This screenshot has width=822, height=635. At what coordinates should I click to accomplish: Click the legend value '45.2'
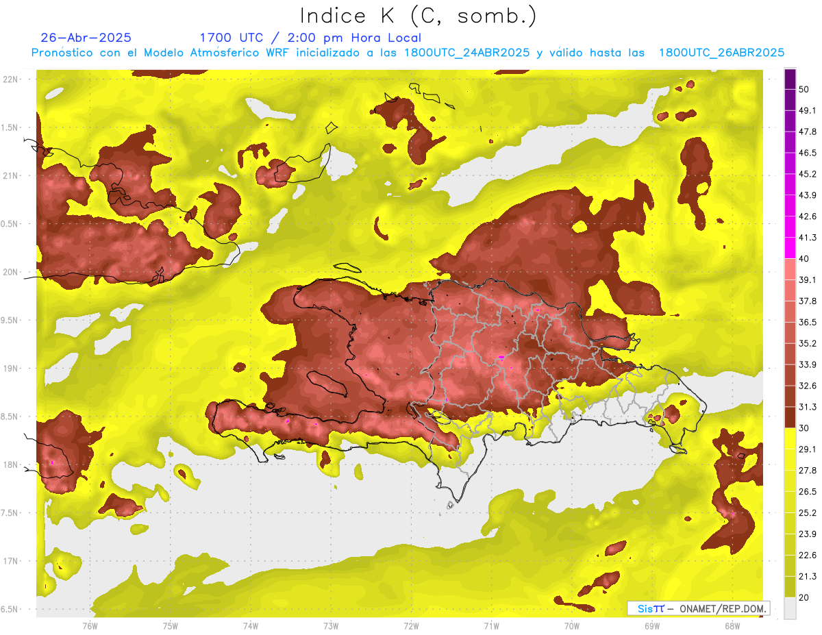click(807, 174)
